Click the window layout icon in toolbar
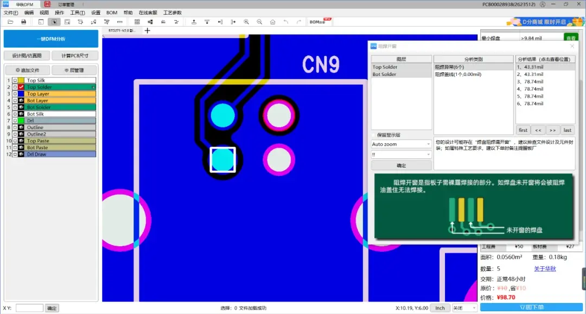The image size is (586, 314). pyautogui.click(x=41, y=22)
